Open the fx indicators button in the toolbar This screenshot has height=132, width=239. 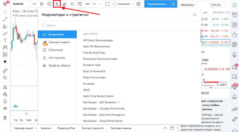point(57,4)
